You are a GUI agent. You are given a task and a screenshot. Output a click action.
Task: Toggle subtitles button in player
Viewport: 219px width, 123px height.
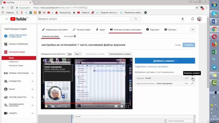click(116, 106)
